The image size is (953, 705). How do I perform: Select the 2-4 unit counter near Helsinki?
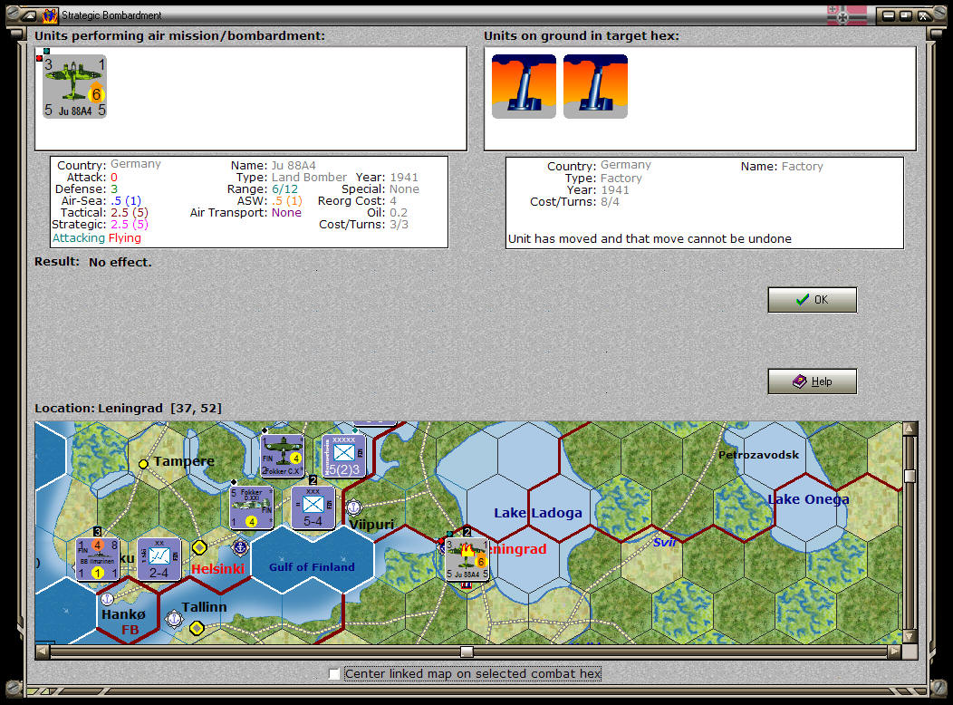point(160,557)
